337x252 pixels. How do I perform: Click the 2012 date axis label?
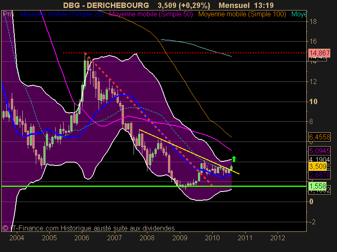(278, 238)
